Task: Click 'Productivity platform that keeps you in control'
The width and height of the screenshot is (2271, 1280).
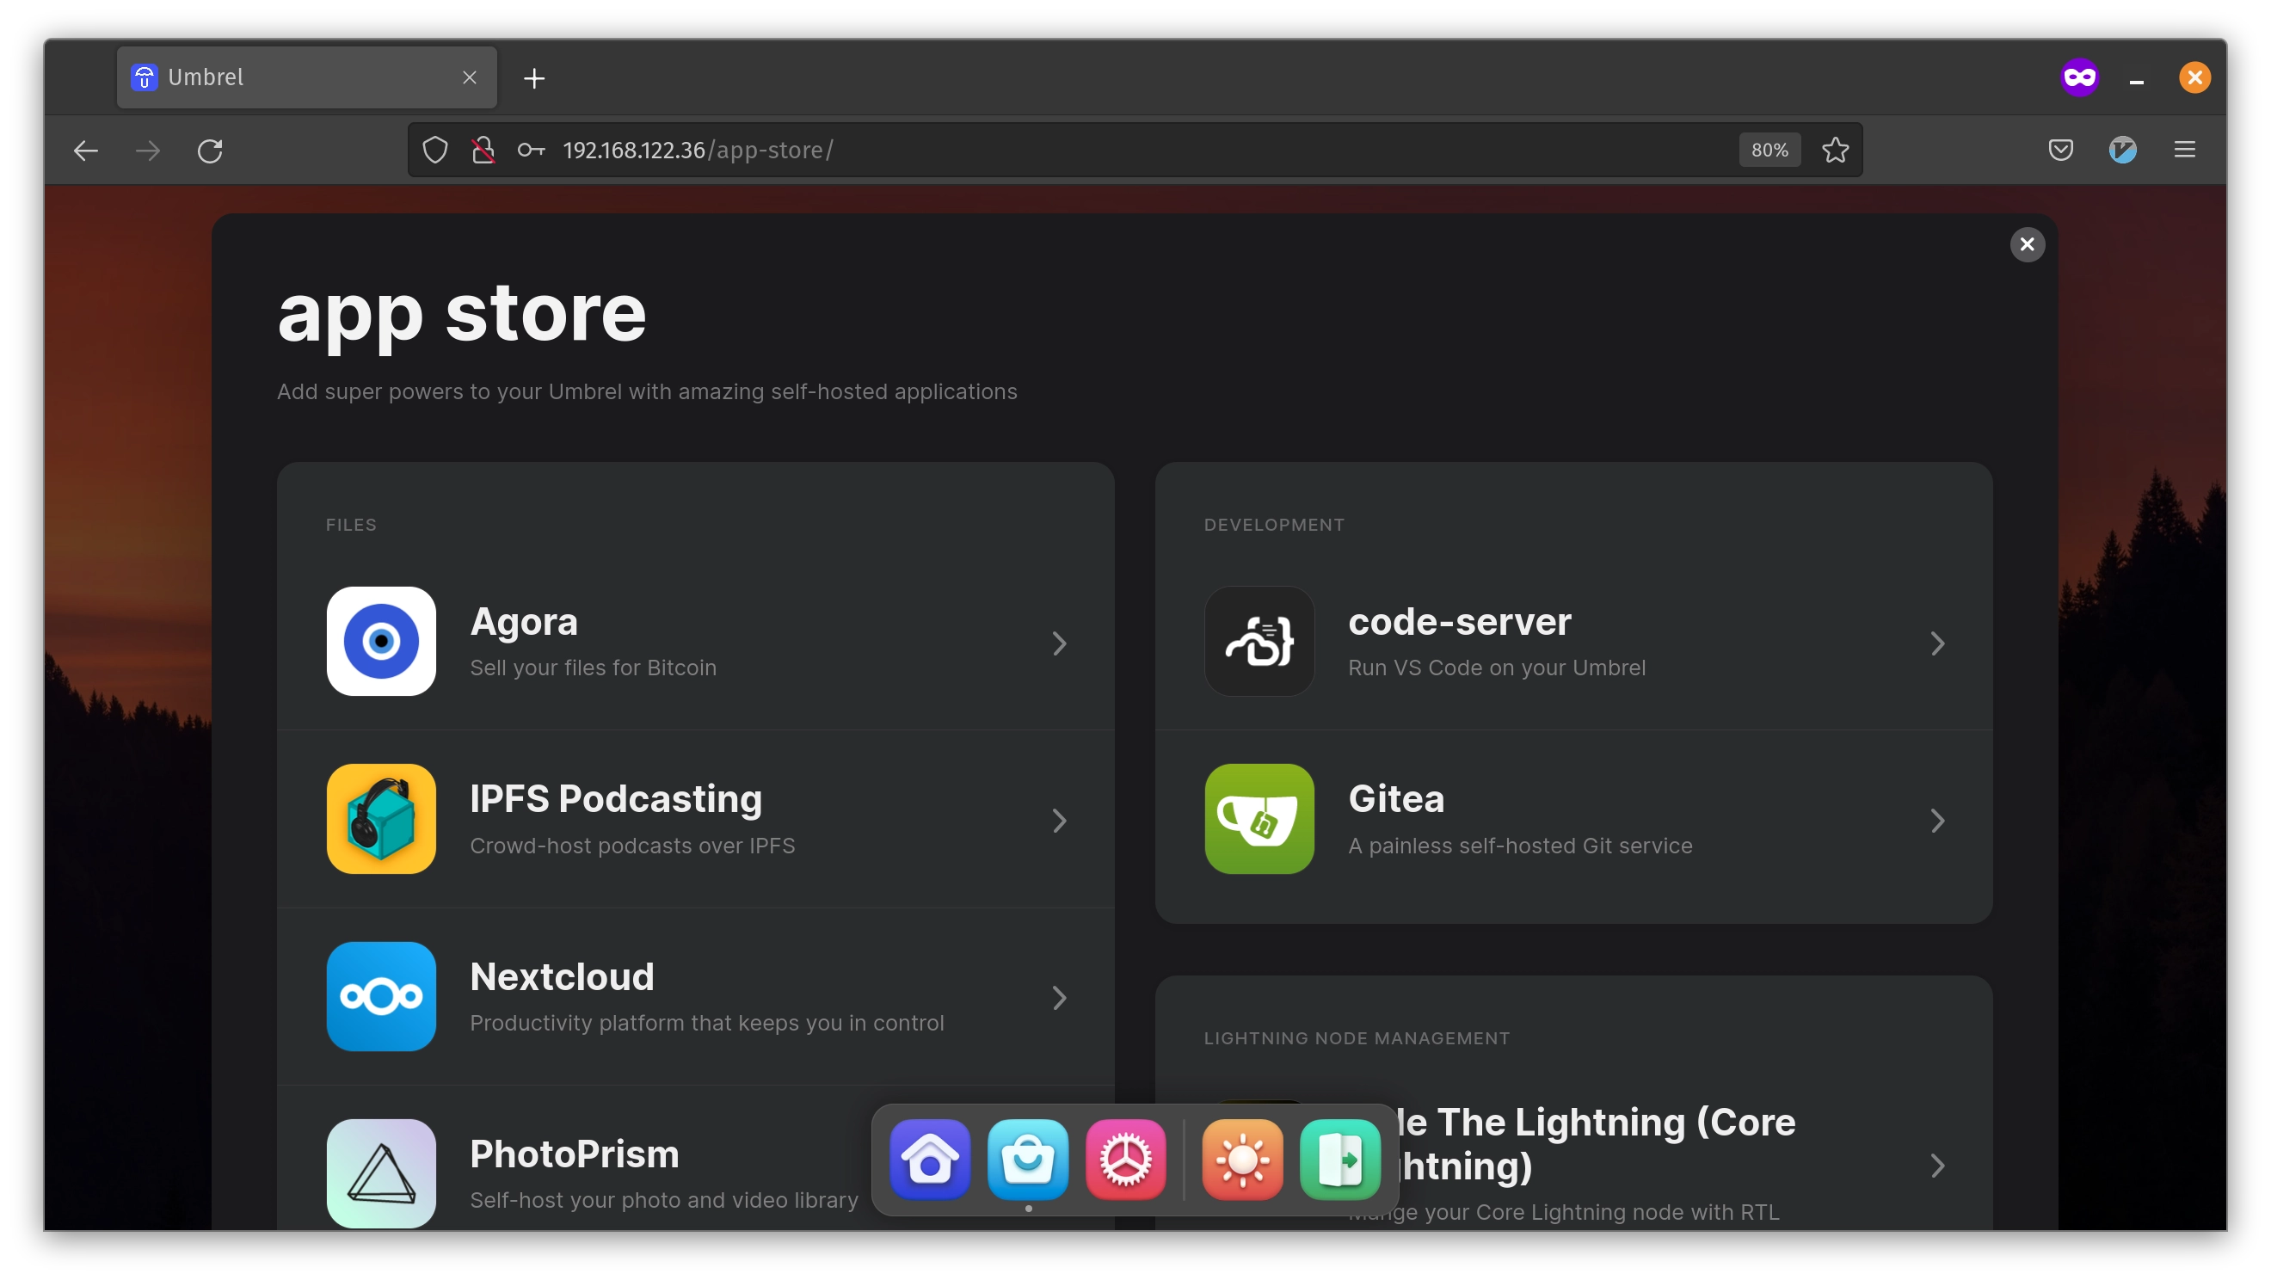Action: pyautogui.click(x=707, y=1024)
